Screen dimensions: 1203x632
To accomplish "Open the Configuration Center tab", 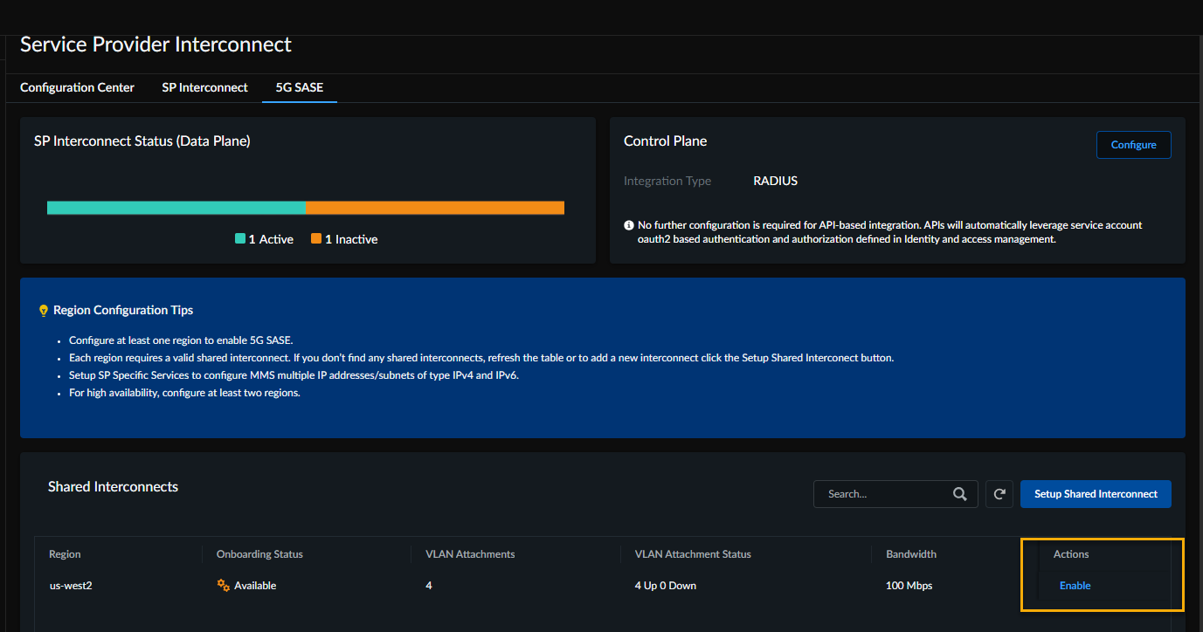I will [77, 87].
